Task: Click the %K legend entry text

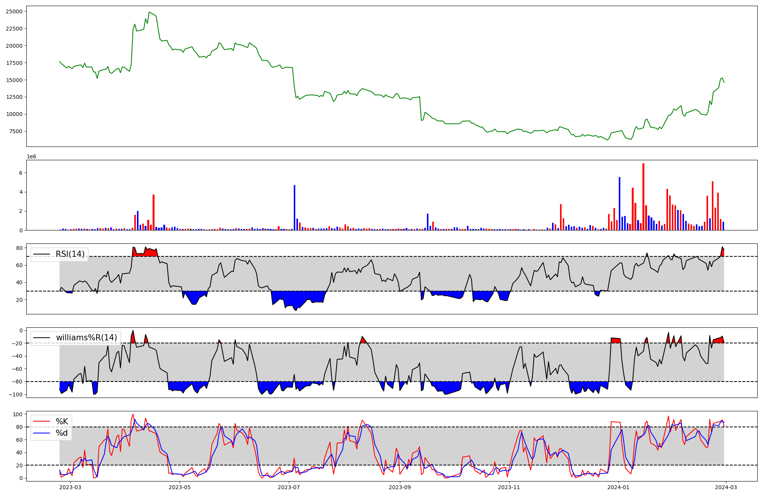Action: [62, 421]
